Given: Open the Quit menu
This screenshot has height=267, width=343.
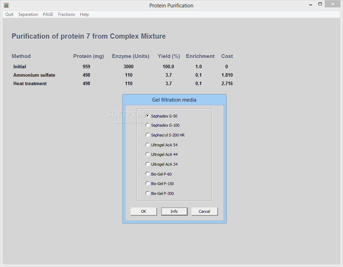Looking at the screenshot, I should [x=9, y=14].
